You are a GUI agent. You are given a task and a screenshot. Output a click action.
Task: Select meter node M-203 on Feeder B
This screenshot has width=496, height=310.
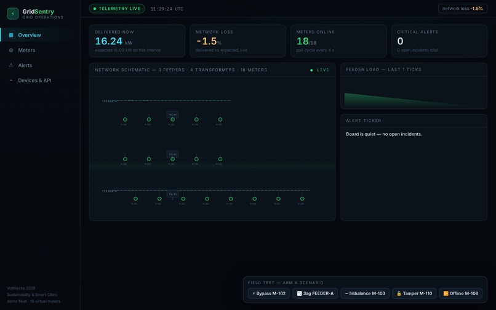183,199
